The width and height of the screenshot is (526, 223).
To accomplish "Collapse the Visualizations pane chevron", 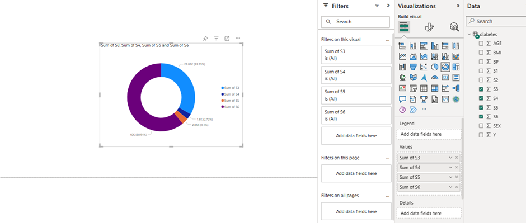I will pos(458,6).
